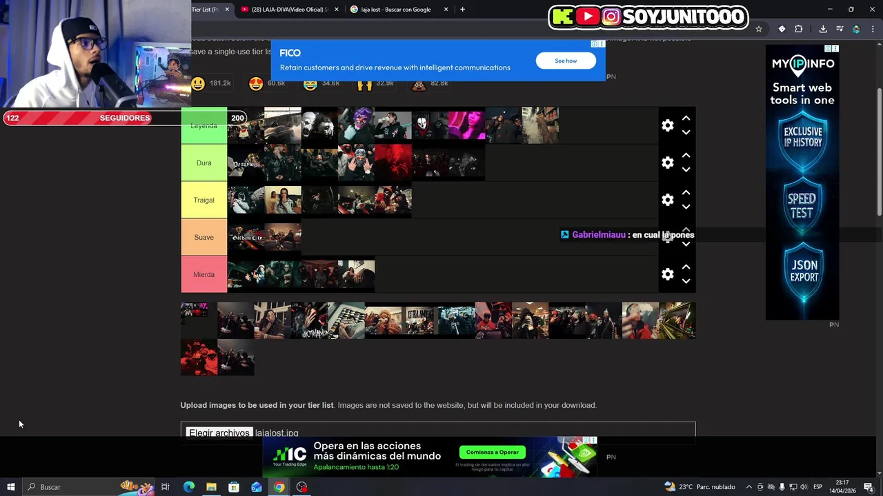Open File Explorer from the taskbar
Viewport: 883px width, 496px height.
[211, 487]
